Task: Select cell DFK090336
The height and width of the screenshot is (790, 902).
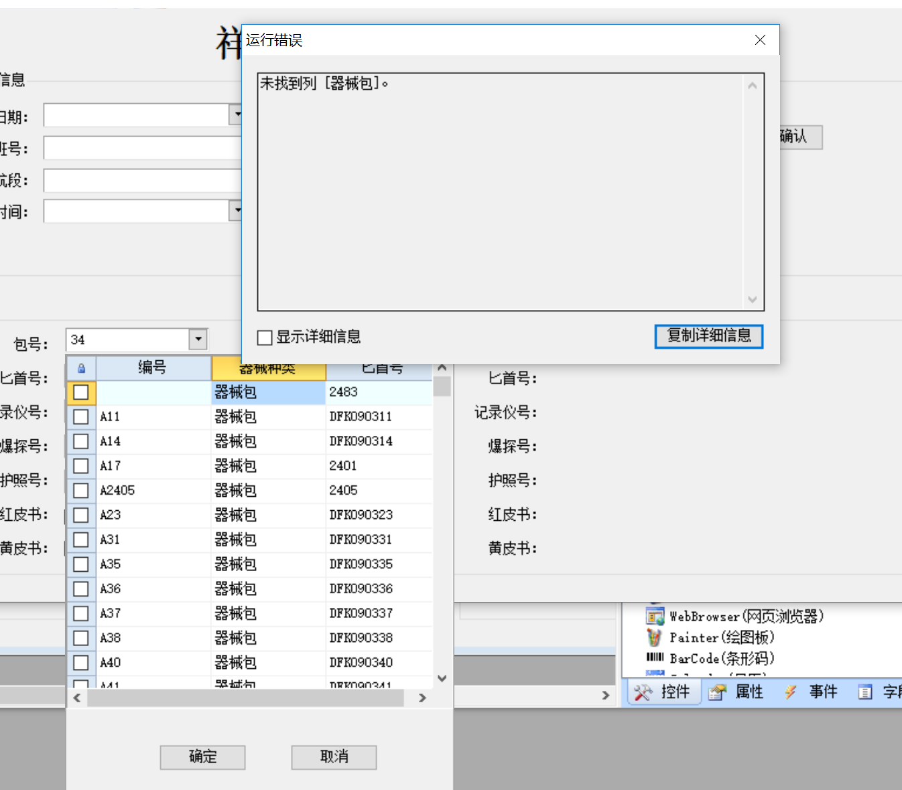Action: tap(379, 589)
